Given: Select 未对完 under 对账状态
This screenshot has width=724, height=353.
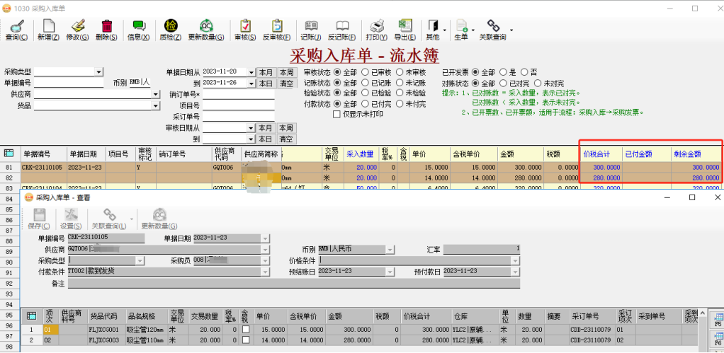Looking at the screenshot, I should pos(538,83).
